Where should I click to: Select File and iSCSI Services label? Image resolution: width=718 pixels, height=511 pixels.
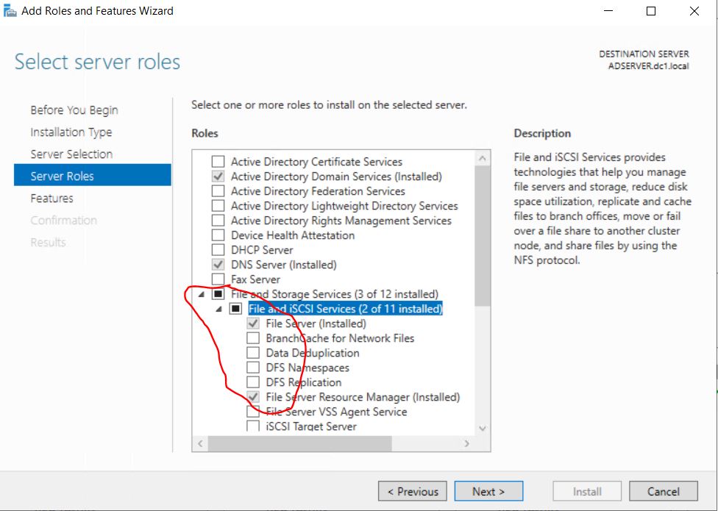coord(345,309)
